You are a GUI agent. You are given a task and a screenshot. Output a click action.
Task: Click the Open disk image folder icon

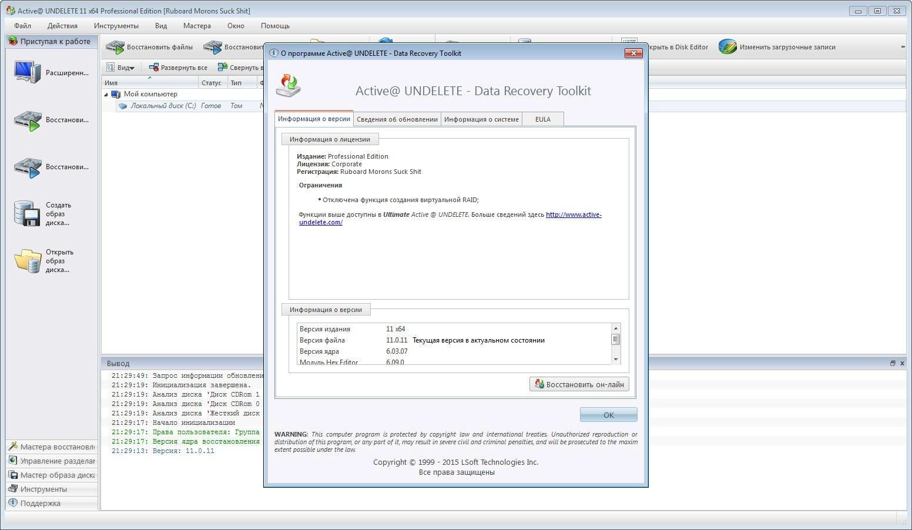27,261
